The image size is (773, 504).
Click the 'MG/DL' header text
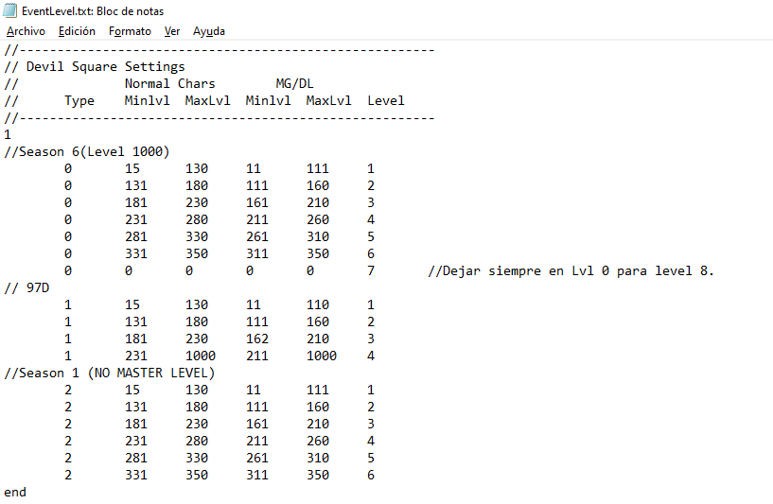(294, 84)
